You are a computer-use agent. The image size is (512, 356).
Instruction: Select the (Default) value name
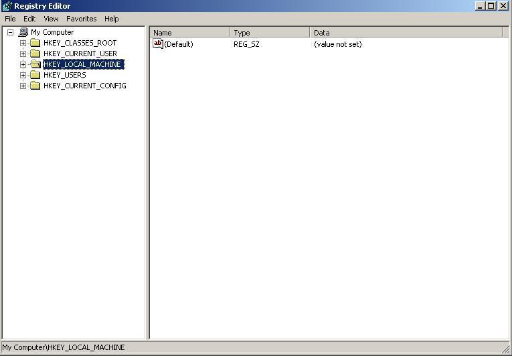pyautogui.click(x=179, y=44)
